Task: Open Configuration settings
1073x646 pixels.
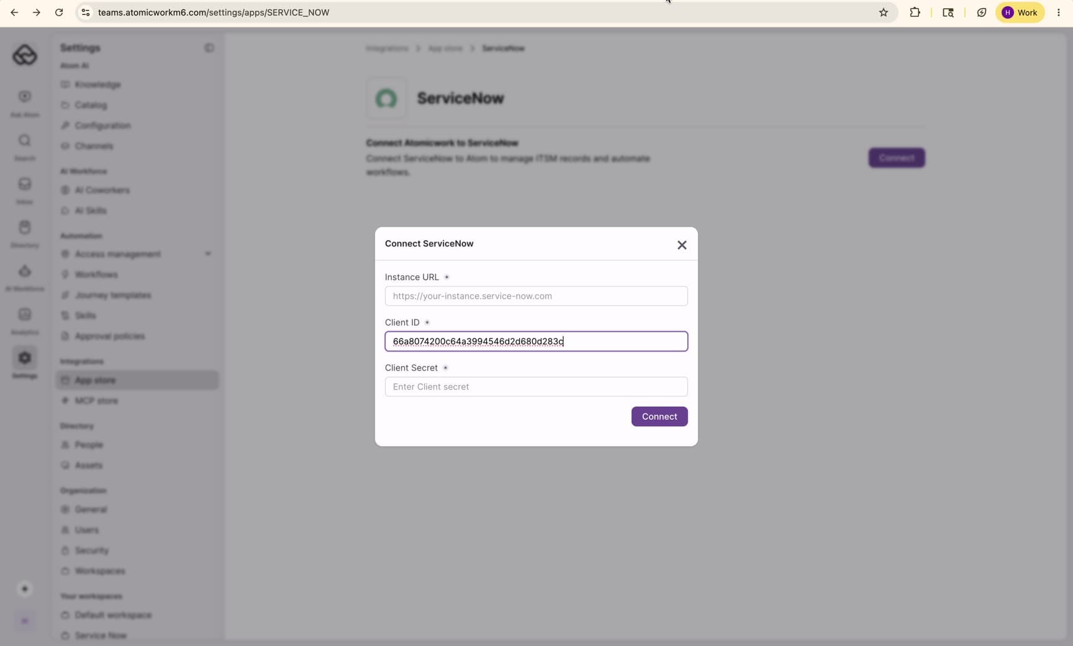Action: [102, 125]
